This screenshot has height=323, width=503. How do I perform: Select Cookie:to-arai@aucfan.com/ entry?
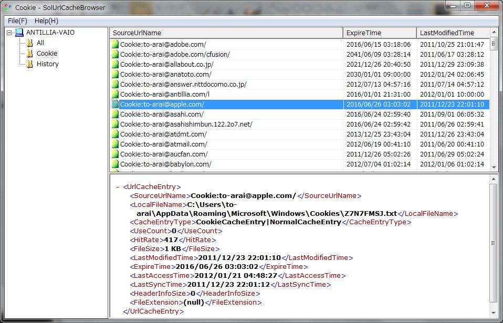(x=164, y=154)
